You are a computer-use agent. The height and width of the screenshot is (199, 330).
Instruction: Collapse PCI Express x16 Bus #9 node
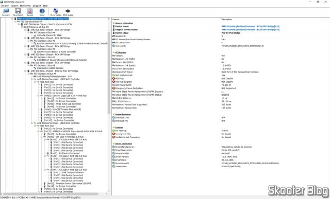(x=28, y=74)
